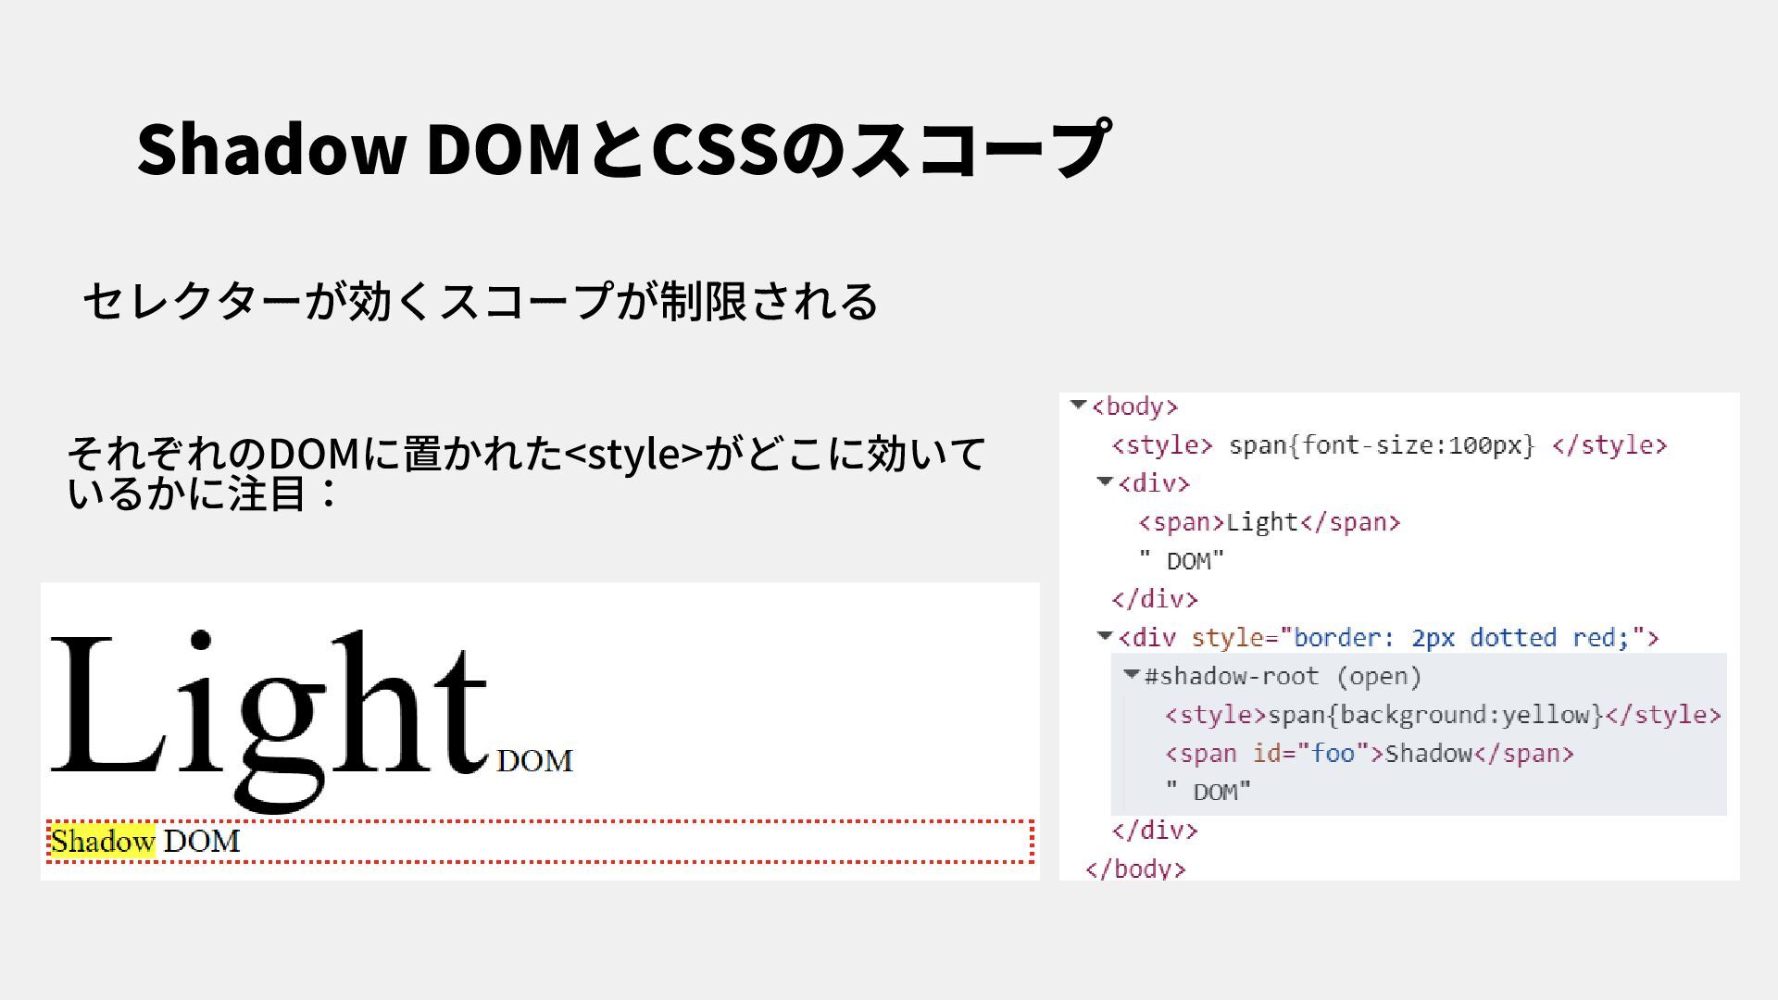The image size is (1778, 1000).
Task: Click the yellow highlighted Shadow text
Action: pyautogui.click(x=102, y=841)
